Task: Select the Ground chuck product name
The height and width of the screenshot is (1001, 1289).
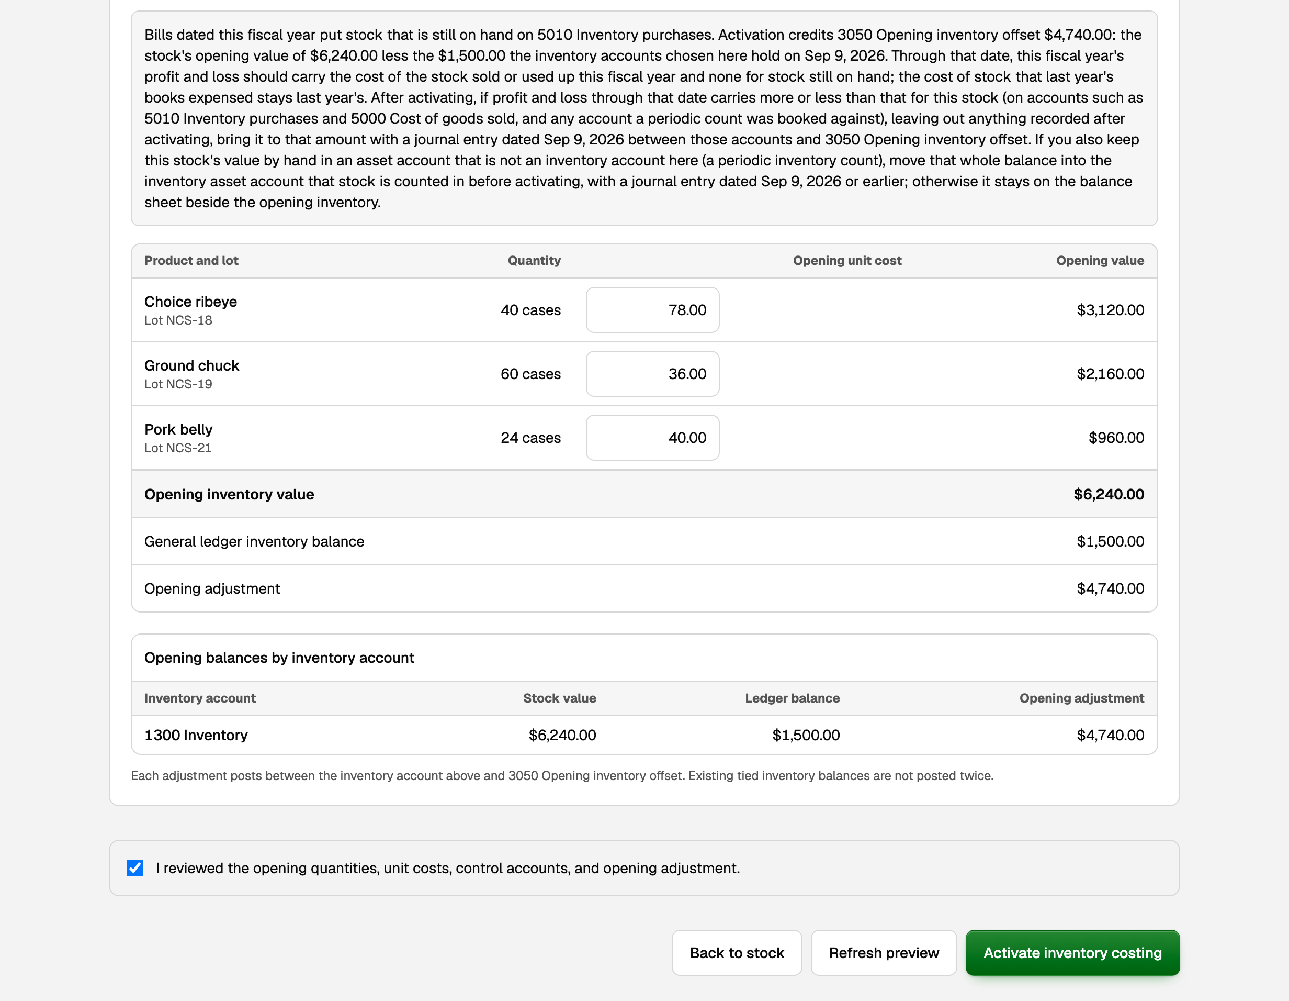Action: coord(192,365)
